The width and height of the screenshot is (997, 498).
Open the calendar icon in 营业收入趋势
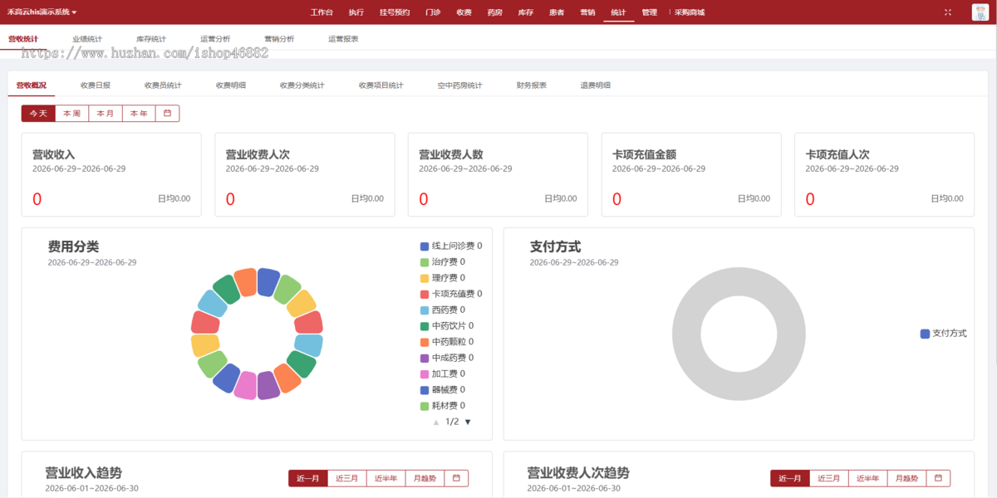(456, 478)
